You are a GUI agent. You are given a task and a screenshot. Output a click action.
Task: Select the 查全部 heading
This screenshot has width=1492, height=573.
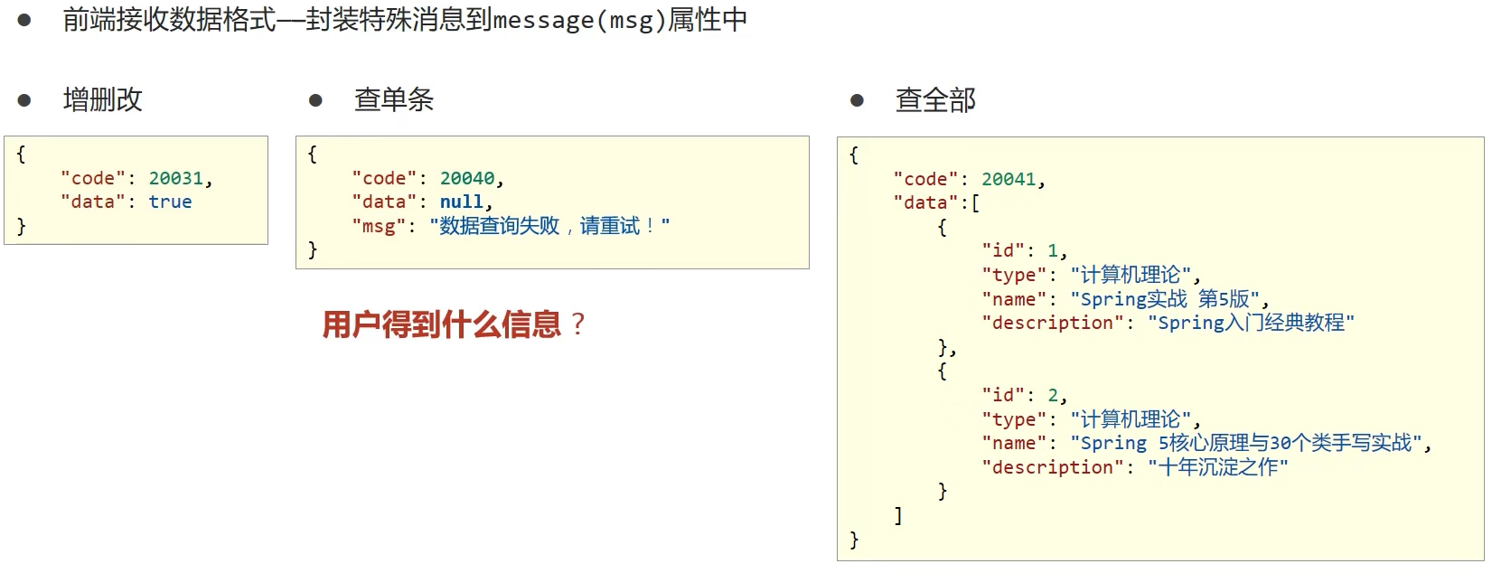935,99
